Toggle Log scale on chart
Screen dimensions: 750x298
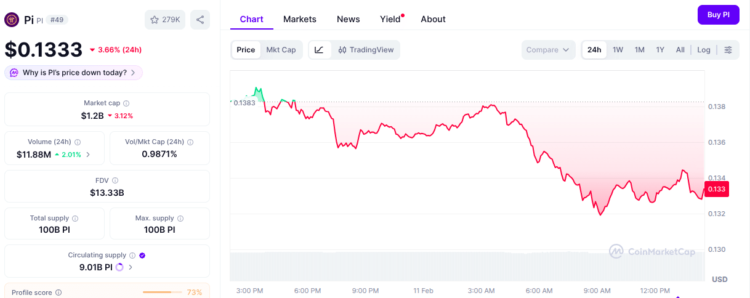pyautogui.click(x=704, y=50)
